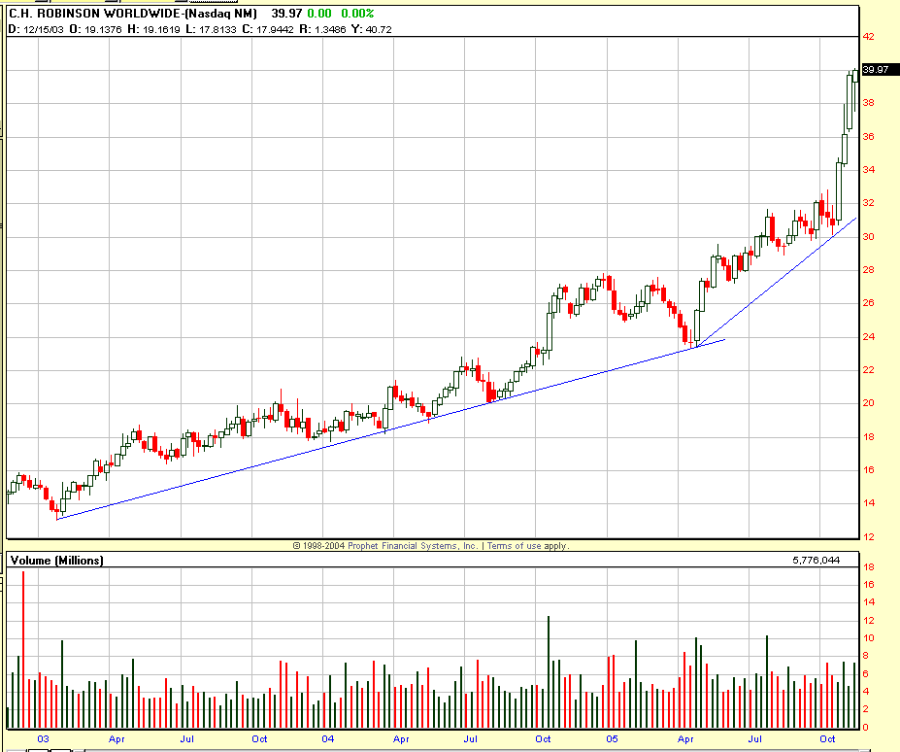The height and width of the screenshot is (752, 900).
Task: Open the Terms of use apply link
Action: coord(528,546)
